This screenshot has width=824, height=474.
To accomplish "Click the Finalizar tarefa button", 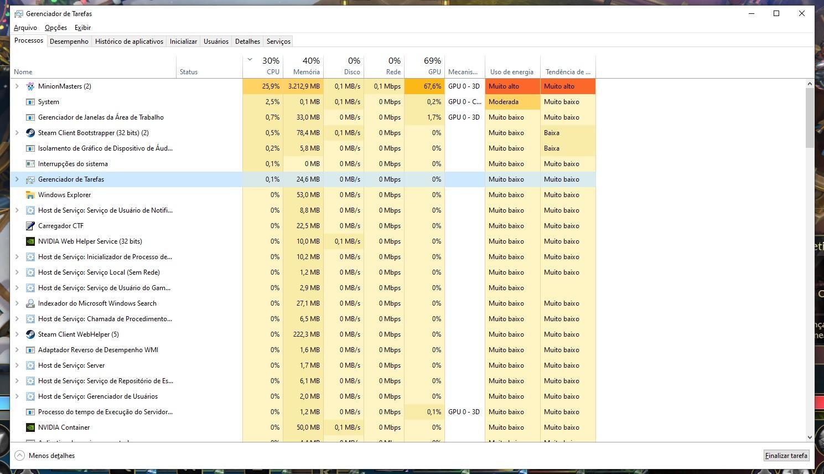I will coord(786,456).
